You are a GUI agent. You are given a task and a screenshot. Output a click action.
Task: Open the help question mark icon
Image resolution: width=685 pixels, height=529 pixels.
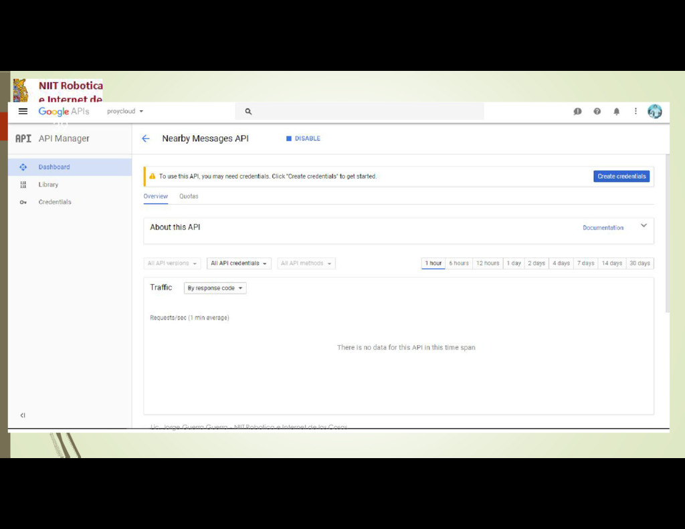pyautogui.click(x=597, y=112)
